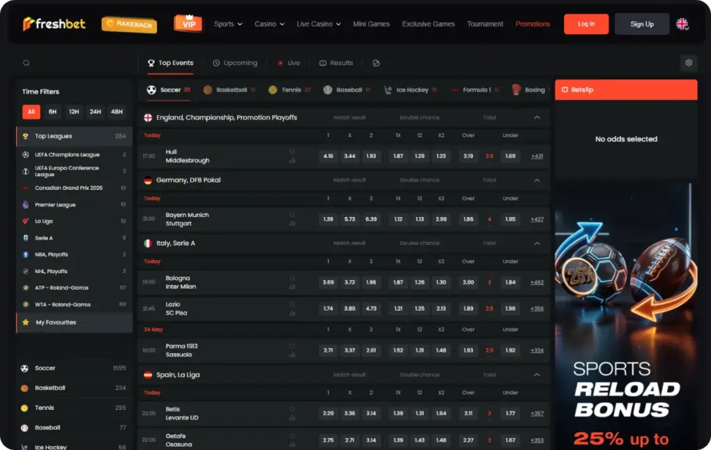Screen dimensions: 711x450
Task: Open the VIP crown badge
Action: point(188,23)
